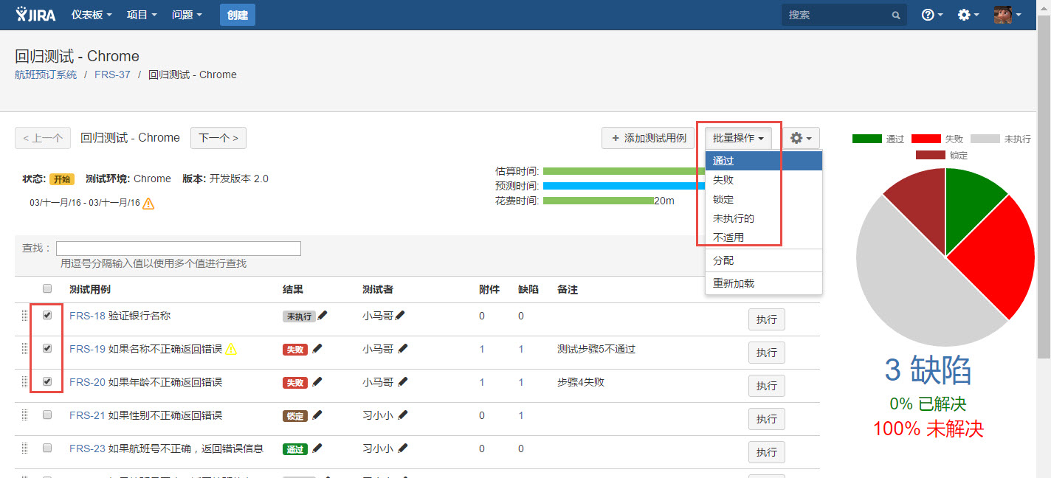Click the 下一个 button

tap(218, 138)
